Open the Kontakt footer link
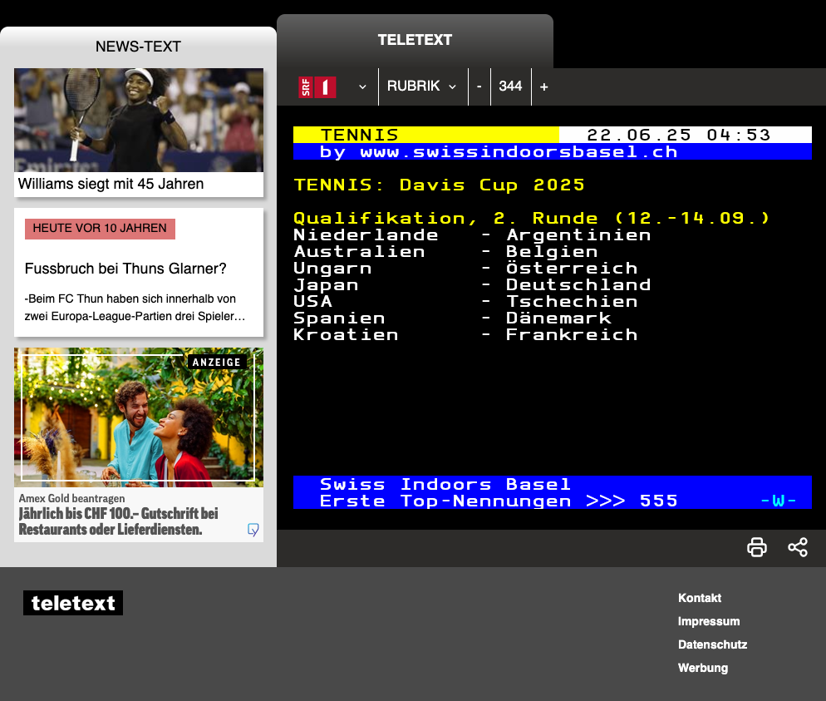The image size is (826, 701). coord(700,598)
